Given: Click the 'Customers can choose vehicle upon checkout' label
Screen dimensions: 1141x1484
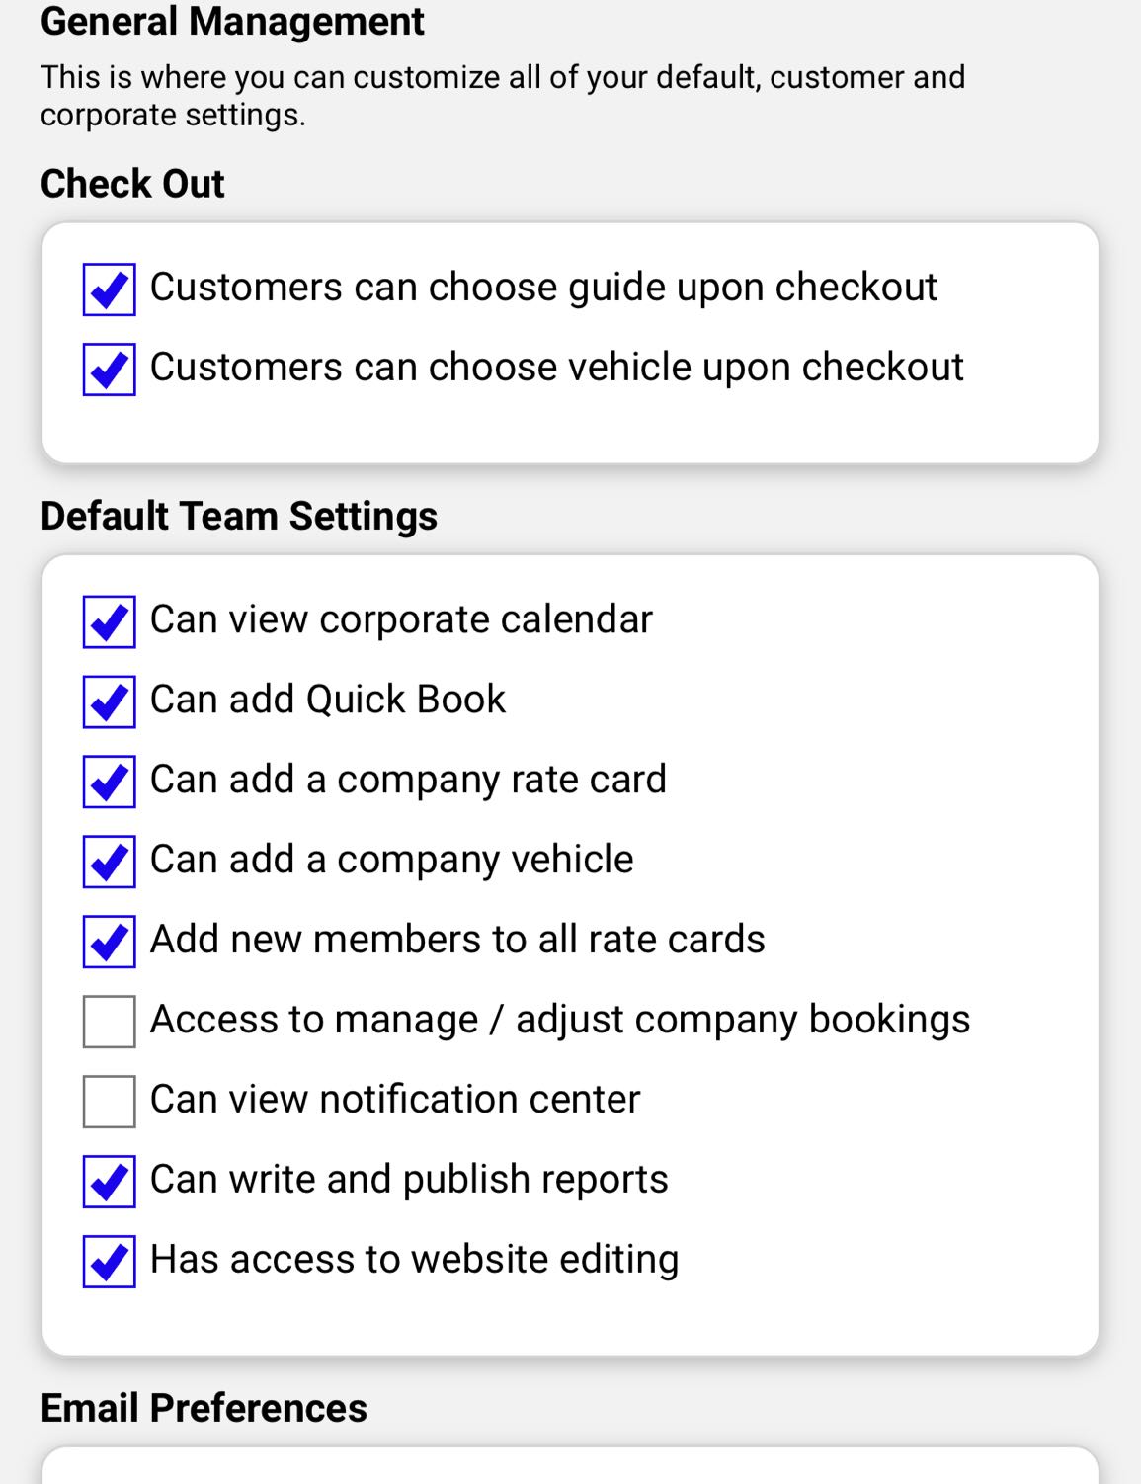Looking at the screenshot, I should click(556, 368).
